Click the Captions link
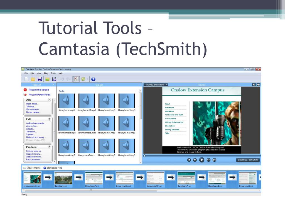The height and width of the screenshot is (214, 285). [x=30, y=135]
